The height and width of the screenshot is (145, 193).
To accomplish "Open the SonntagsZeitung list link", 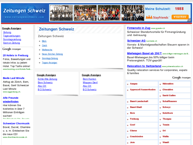I will [x=50, y=58].
